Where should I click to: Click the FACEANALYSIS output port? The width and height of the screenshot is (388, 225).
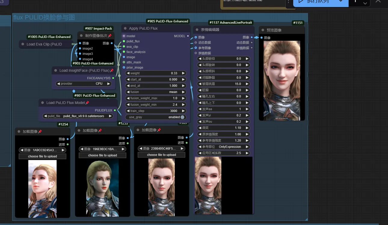(113, 78)
